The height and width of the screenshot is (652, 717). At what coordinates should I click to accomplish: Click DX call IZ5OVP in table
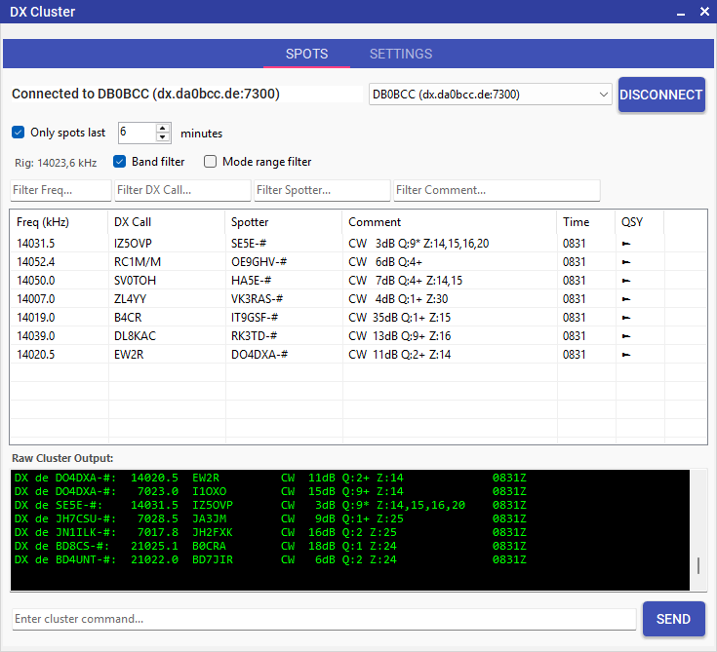tap(133, 244)
